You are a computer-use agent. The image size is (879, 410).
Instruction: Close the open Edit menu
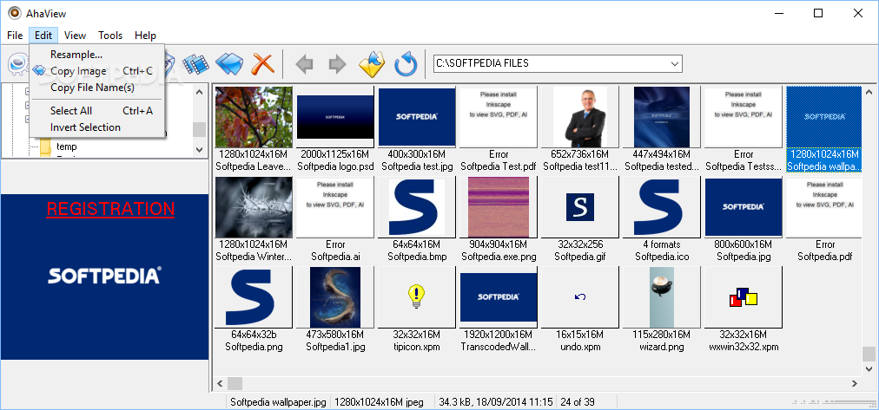[x=43, y=36]
